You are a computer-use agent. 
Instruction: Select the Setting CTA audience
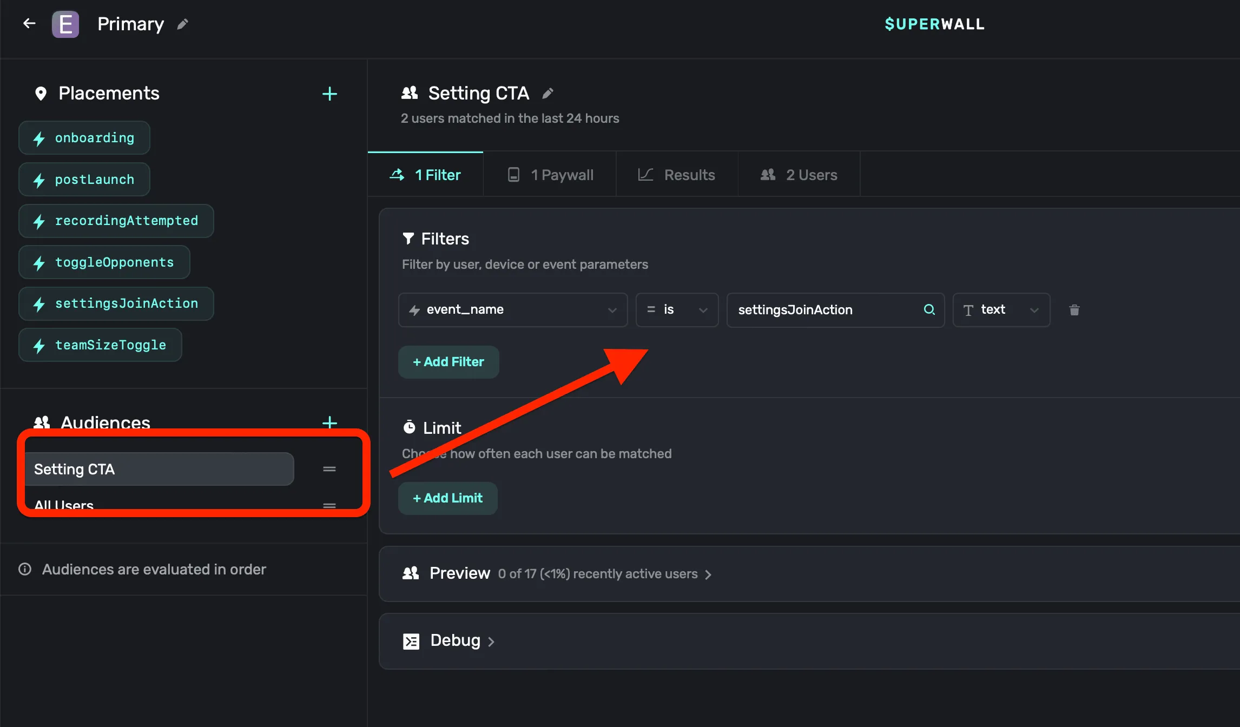point(160,469)
